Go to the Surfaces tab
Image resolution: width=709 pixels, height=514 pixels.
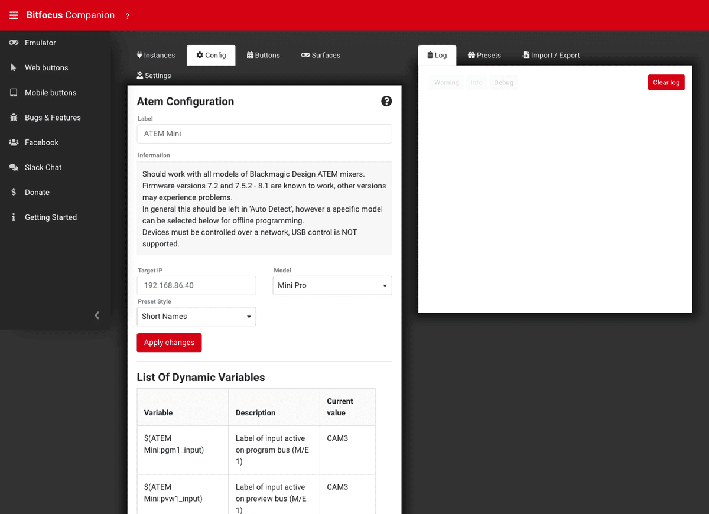pos(321,55)
